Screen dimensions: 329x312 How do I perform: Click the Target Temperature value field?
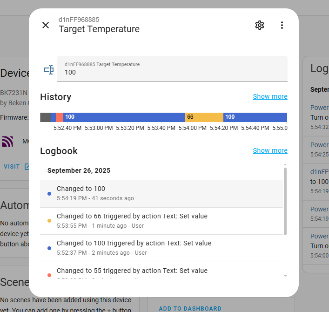click(x=172, y=72)
